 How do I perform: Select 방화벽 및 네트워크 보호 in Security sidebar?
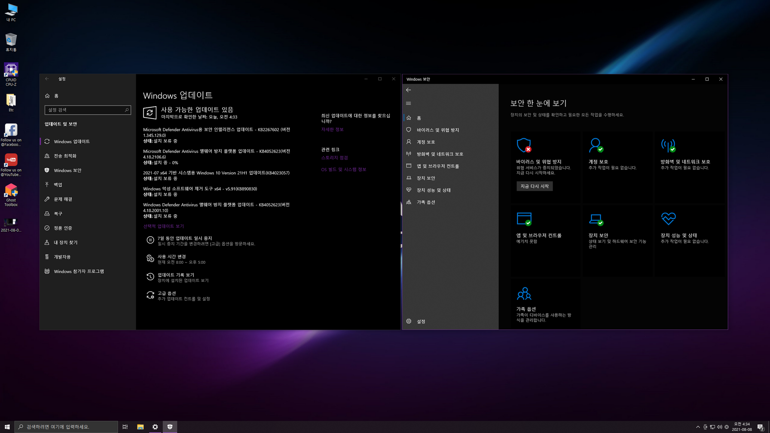[x=450, y=154]
